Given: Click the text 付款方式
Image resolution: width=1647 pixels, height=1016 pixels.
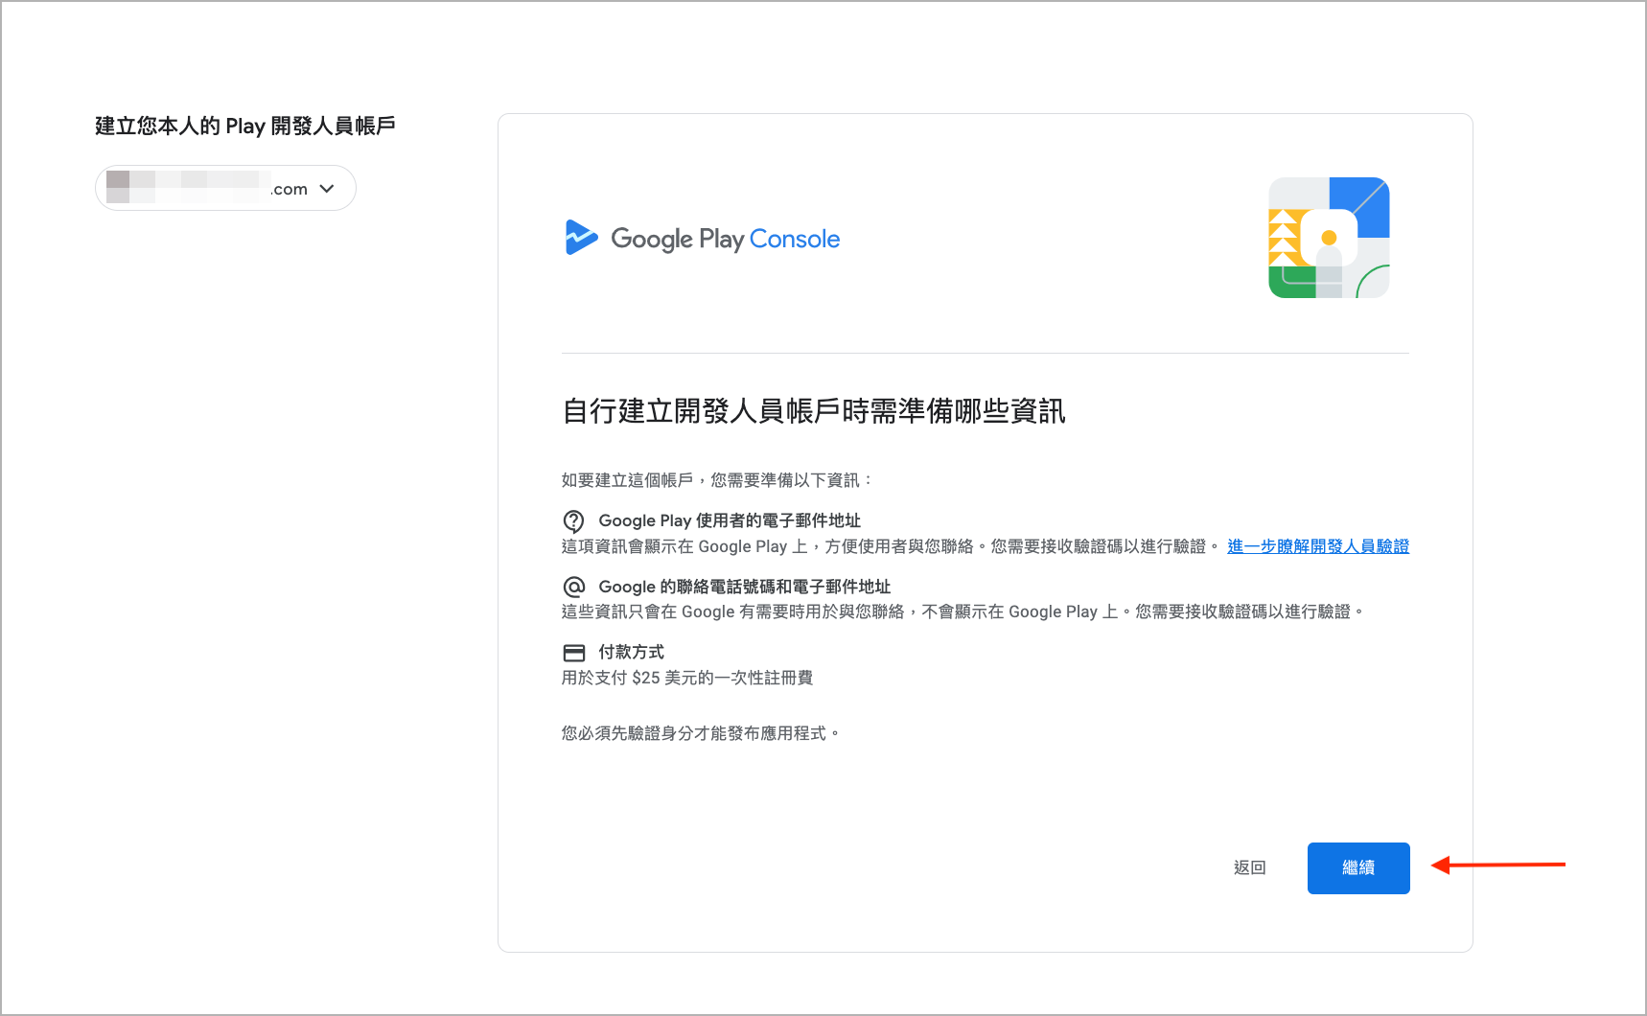Looking at the screenshot, I should pos(631,652).
